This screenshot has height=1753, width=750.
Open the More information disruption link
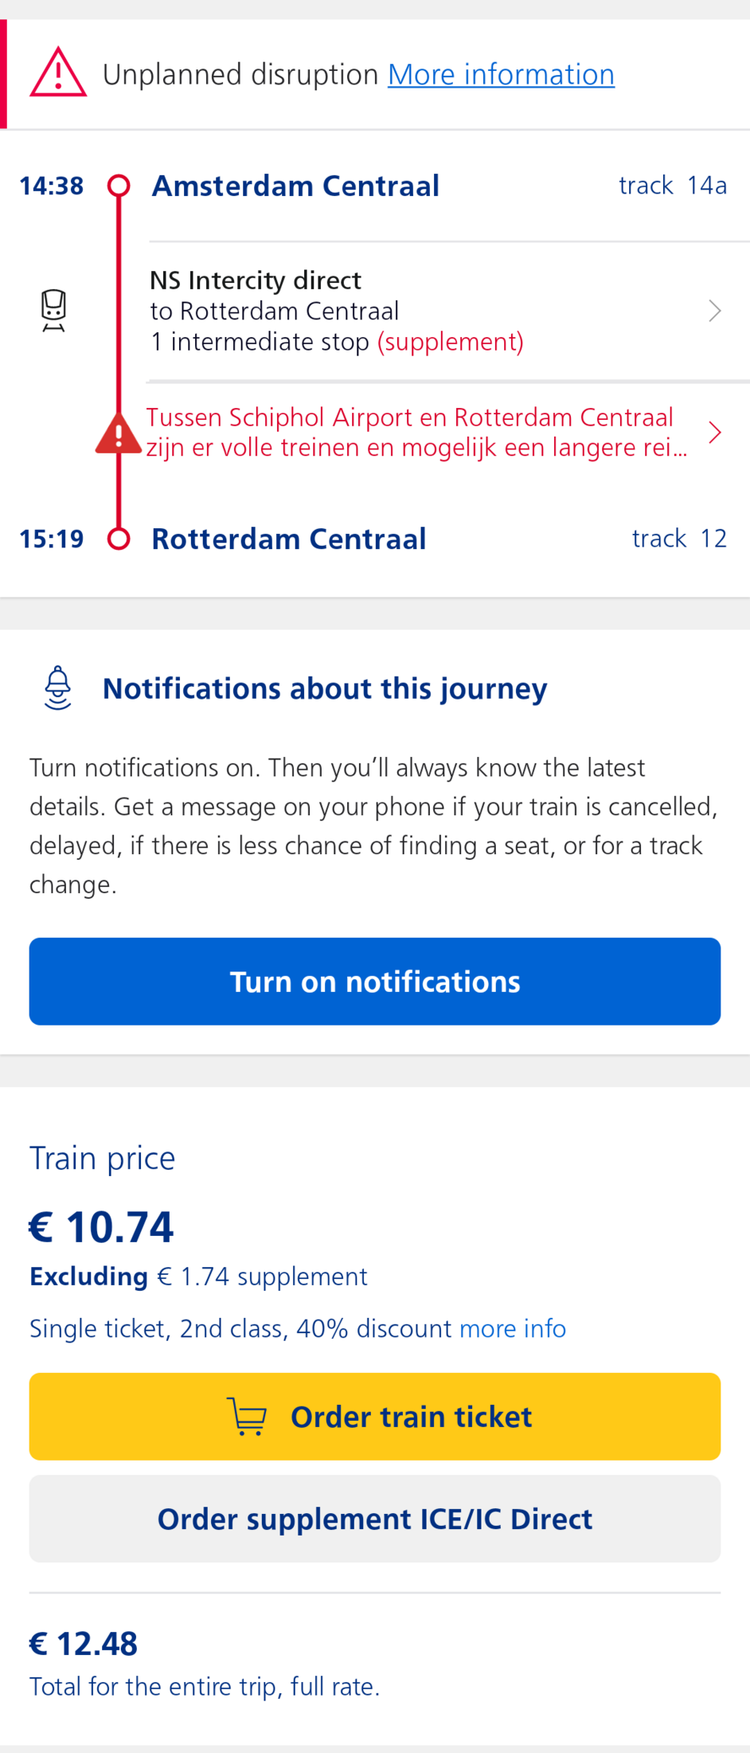click(x=501, y=74)
